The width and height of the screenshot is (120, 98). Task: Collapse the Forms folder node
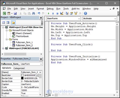point(7,39)
